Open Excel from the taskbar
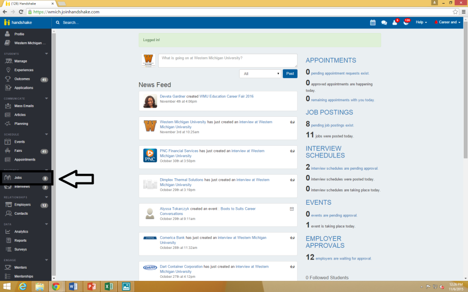 tap(109, 286)
